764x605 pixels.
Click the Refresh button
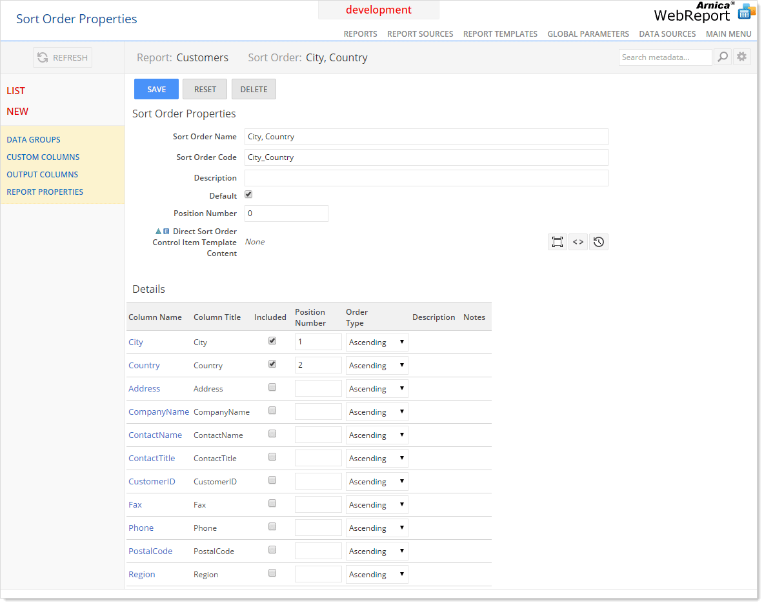(x=63, y=57)
